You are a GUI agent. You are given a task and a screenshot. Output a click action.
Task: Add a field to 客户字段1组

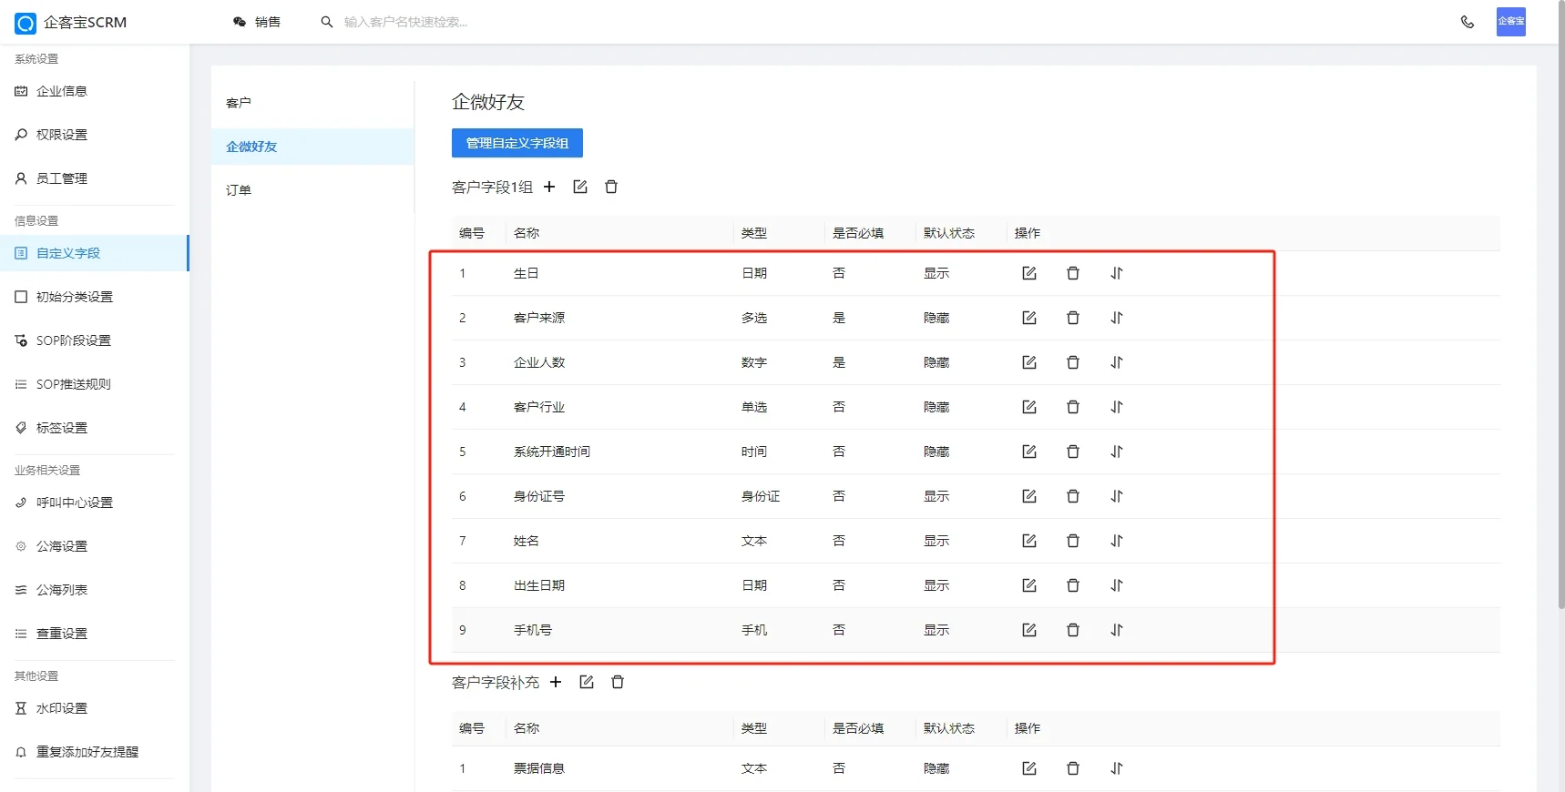(x=549, y=187)
